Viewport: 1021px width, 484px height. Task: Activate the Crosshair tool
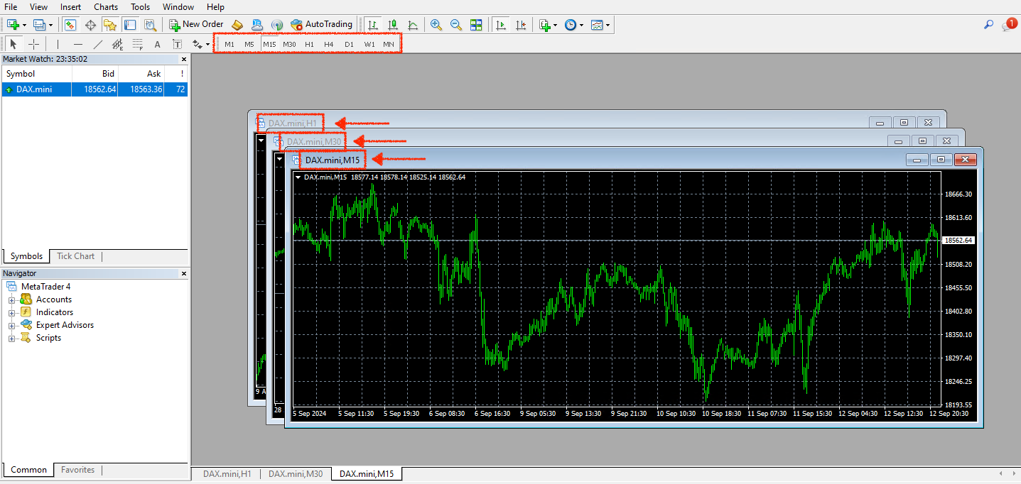tap(33, 44)
